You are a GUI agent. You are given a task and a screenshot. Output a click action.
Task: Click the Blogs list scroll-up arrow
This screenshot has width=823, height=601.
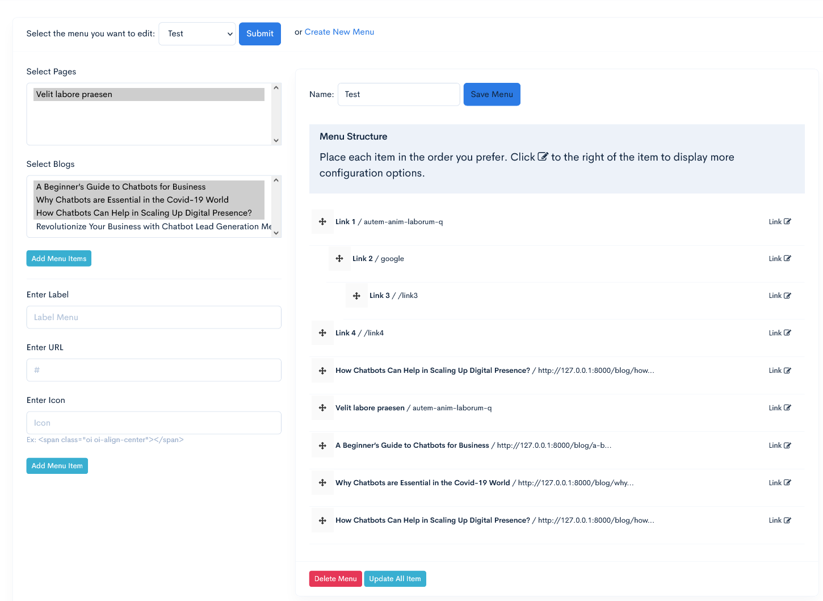[x=276, y=180]
